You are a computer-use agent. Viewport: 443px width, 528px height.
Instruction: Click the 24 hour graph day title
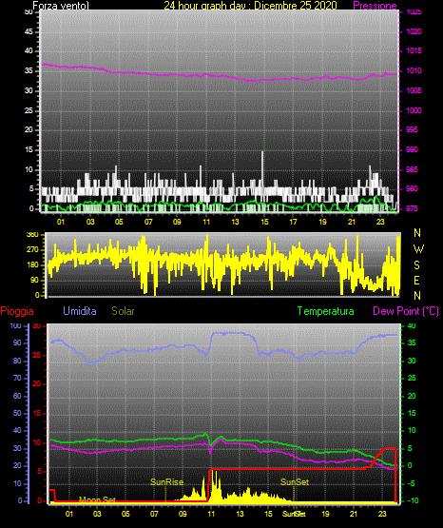point(251,6)
